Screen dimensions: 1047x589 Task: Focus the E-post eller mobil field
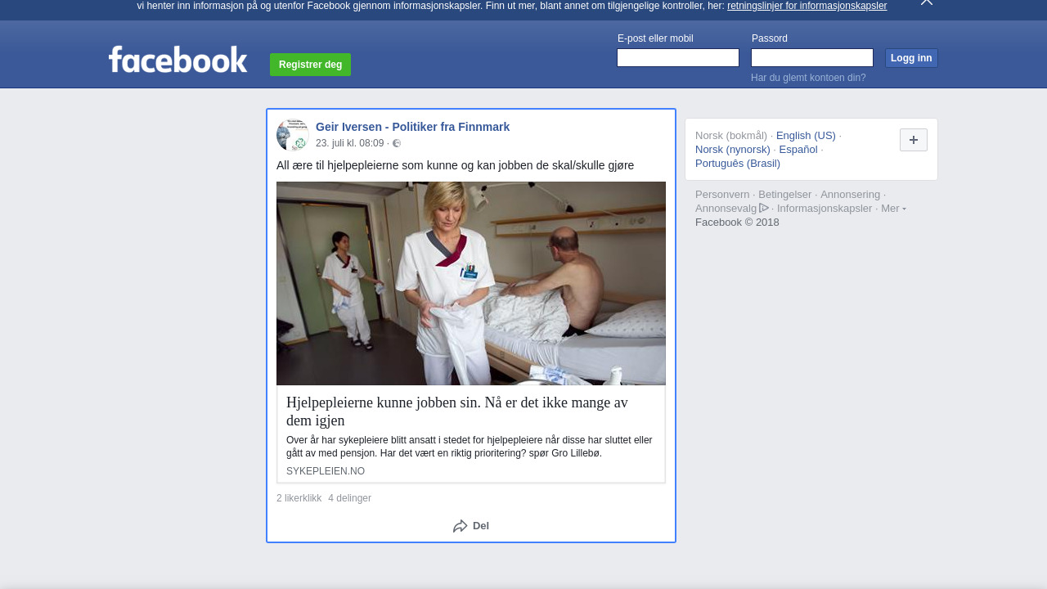coord(678,57)
